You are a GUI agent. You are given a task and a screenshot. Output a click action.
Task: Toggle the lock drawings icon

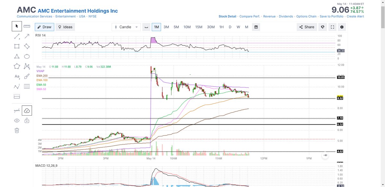[27, 120]
